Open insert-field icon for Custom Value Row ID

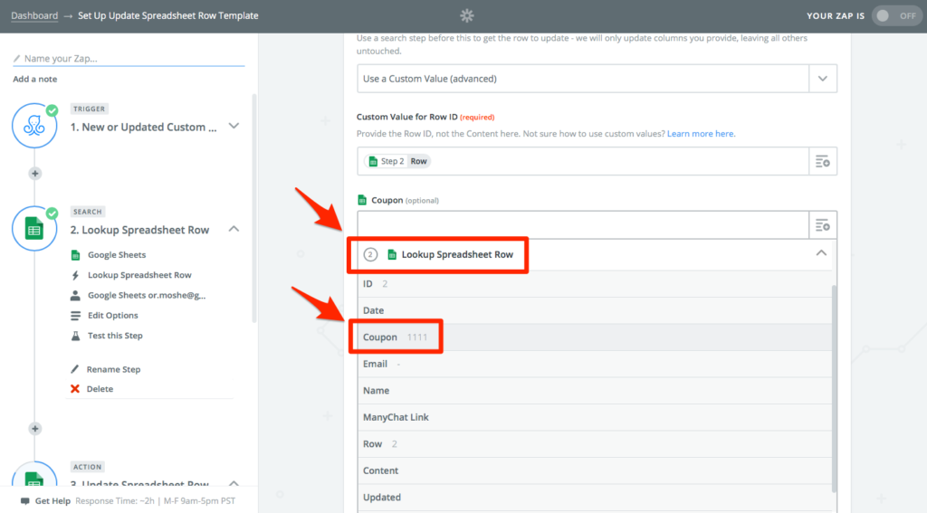tap(822, 161)
